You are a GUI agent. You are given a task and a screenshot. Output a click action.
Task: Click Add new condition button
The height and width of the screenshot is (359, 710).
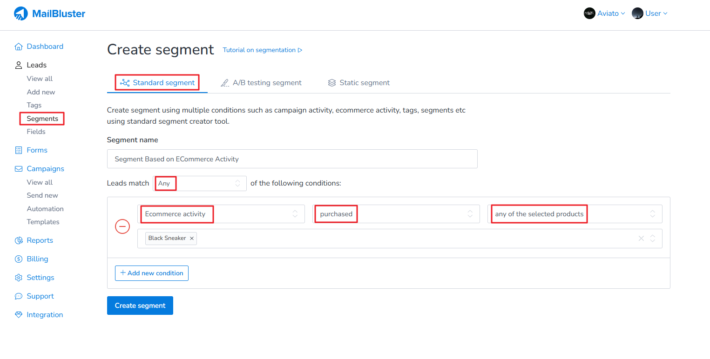pyautogui.click(x=152, y=273)
